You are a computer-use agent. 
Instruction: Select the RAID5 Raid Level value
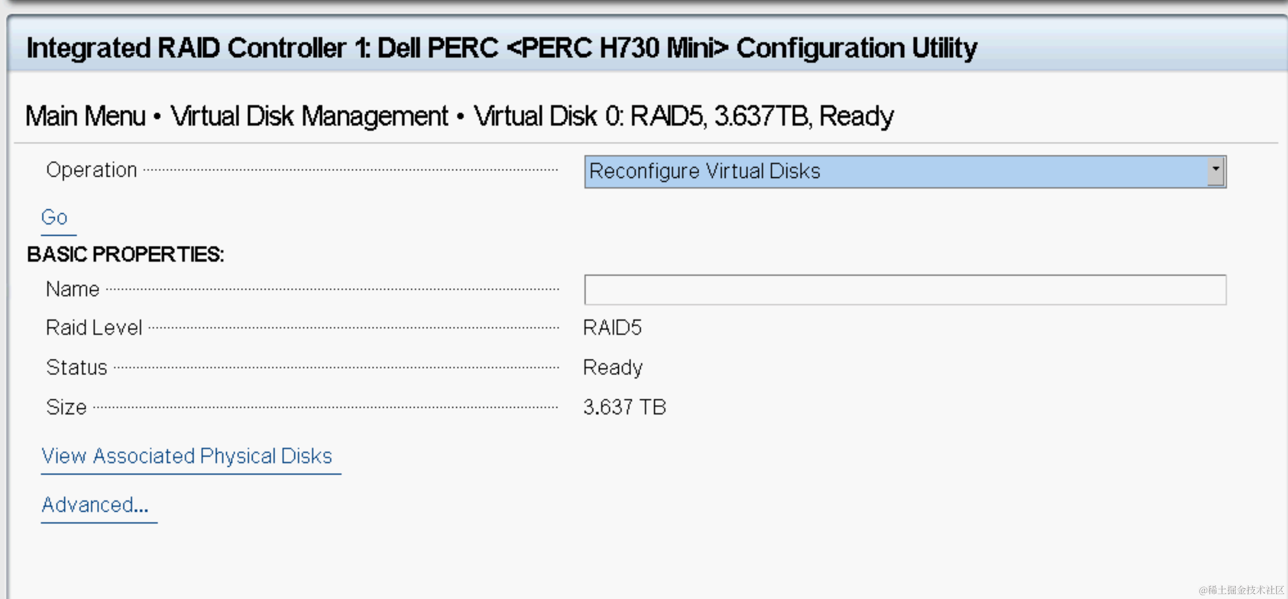(x=612, y=327)
